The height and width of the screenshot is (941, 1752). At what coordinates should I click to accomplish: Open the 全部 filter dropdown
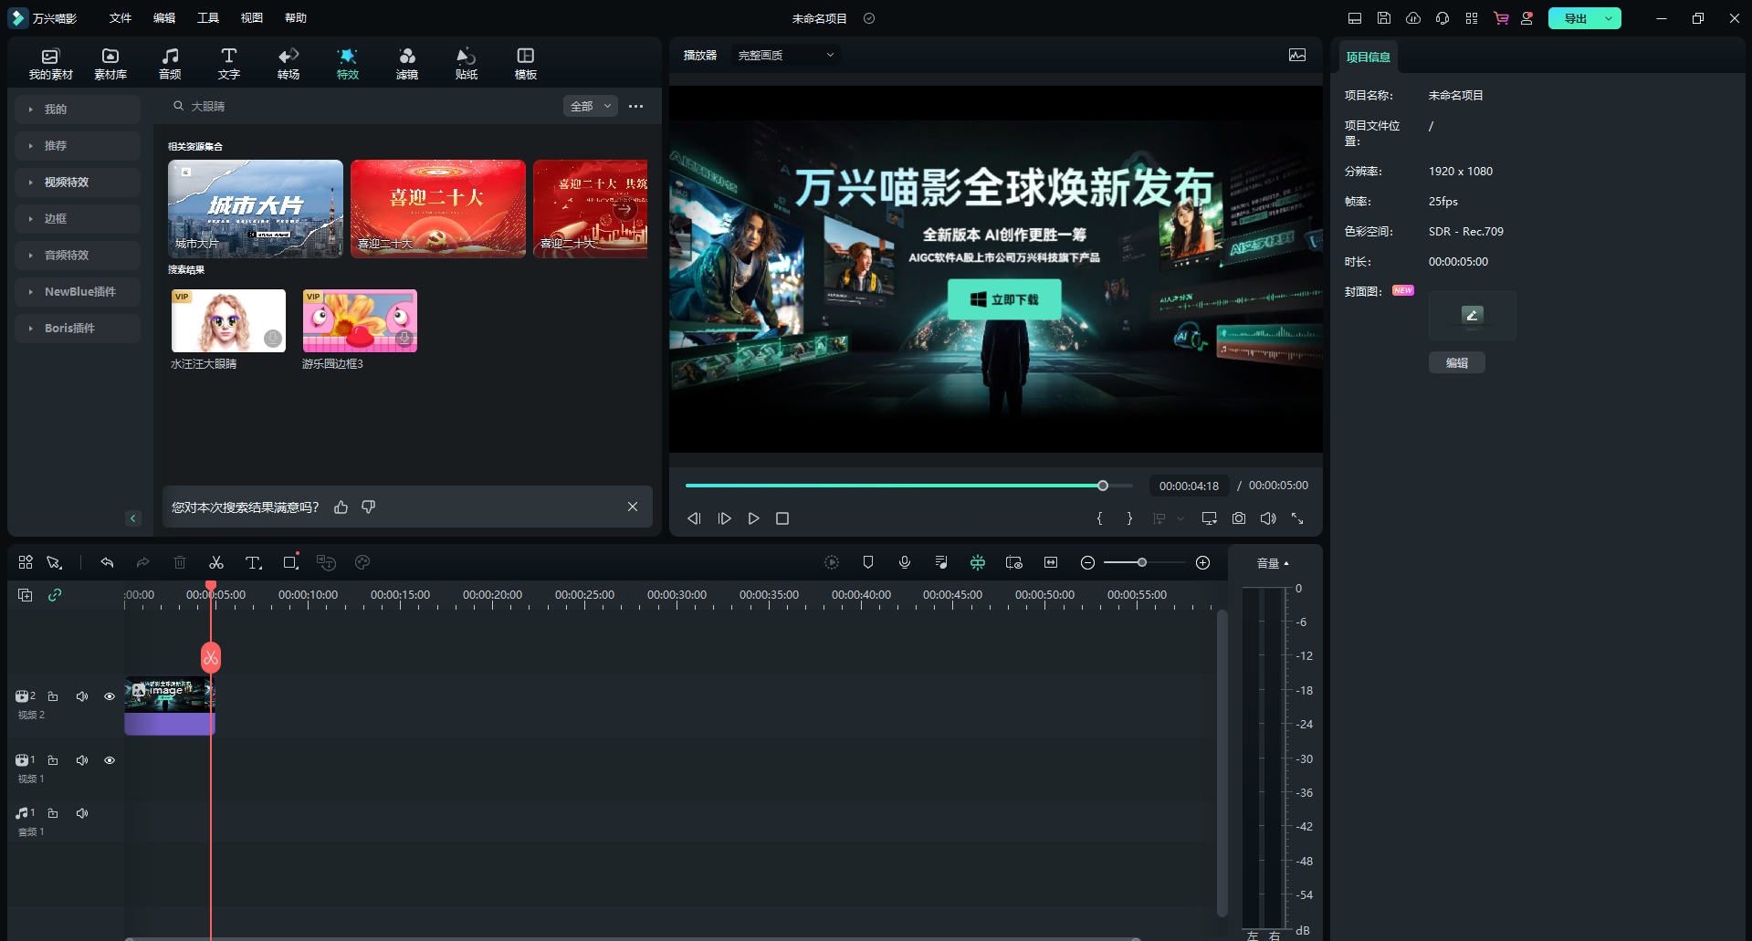coord(591,107)
